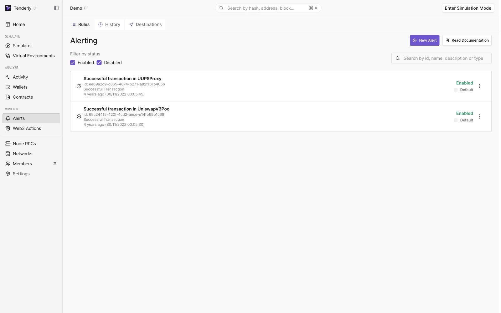Open the Activity section
Viewport: 501px width, 313px height.
31,77
